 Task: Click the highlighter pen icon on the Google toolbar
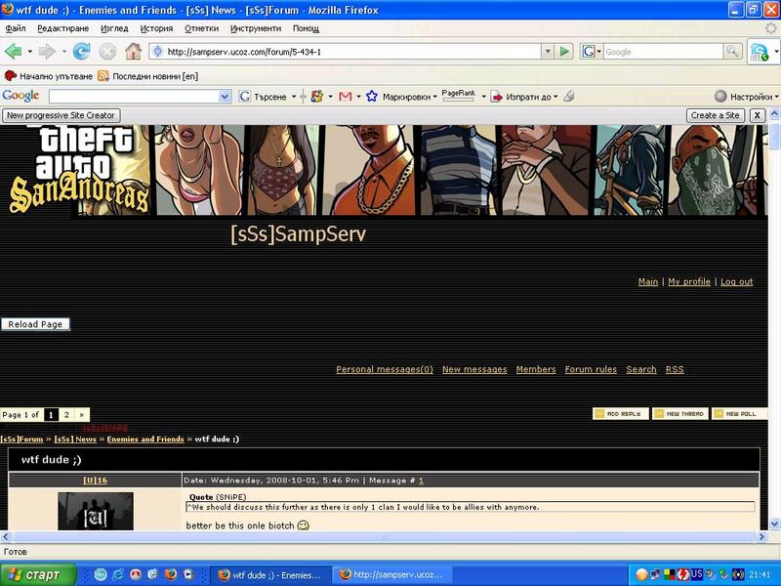(569, 96)
